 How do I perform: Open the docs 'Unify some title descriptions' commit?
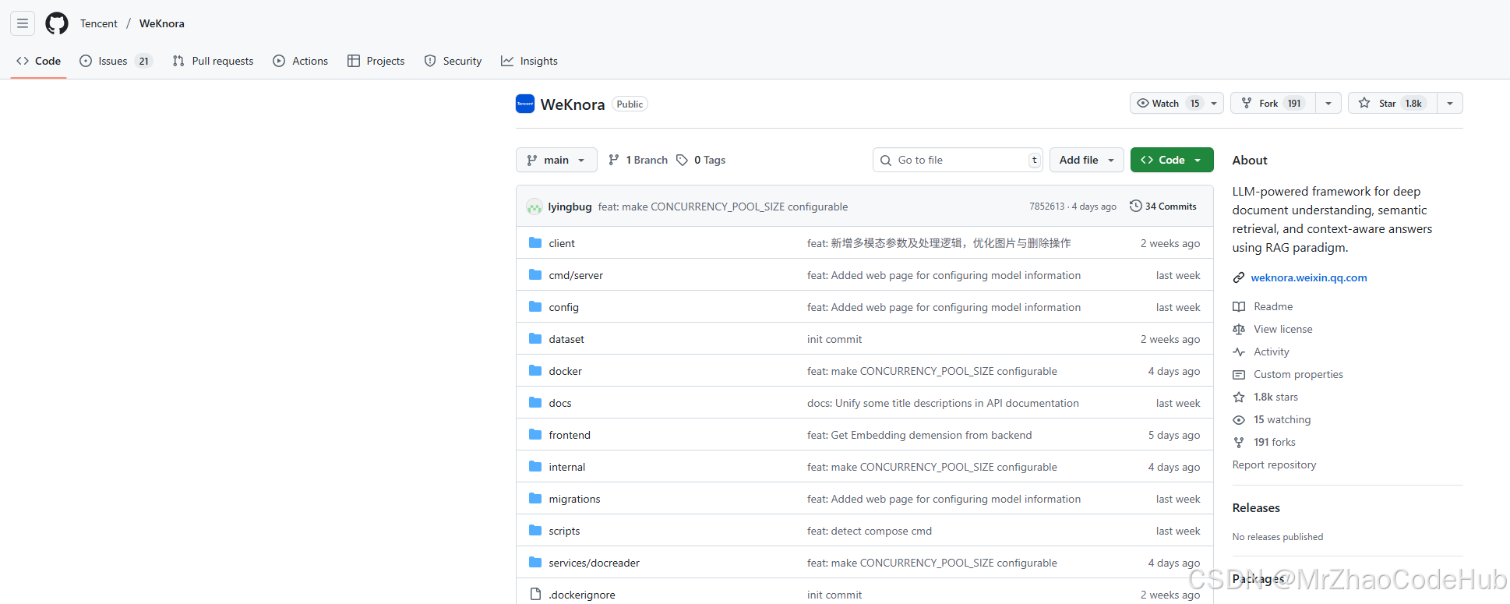pos(943,403)
